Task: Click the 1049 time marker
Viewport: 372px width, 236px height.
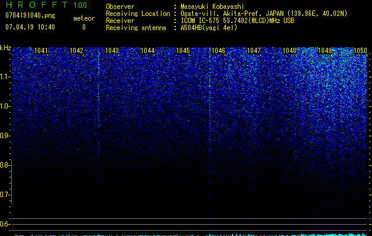Action: (325, 51)
